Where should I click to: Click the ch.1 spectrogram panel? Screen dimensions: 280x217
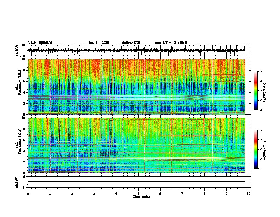coord(136,87)
